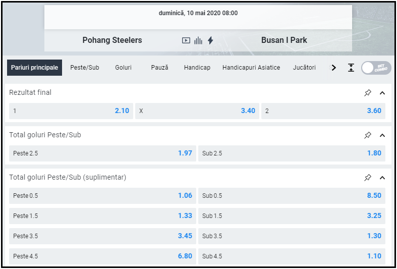Click the collapse all markets icon
Viewport: 397px width, 269px height.
click(x=351, y=68)
